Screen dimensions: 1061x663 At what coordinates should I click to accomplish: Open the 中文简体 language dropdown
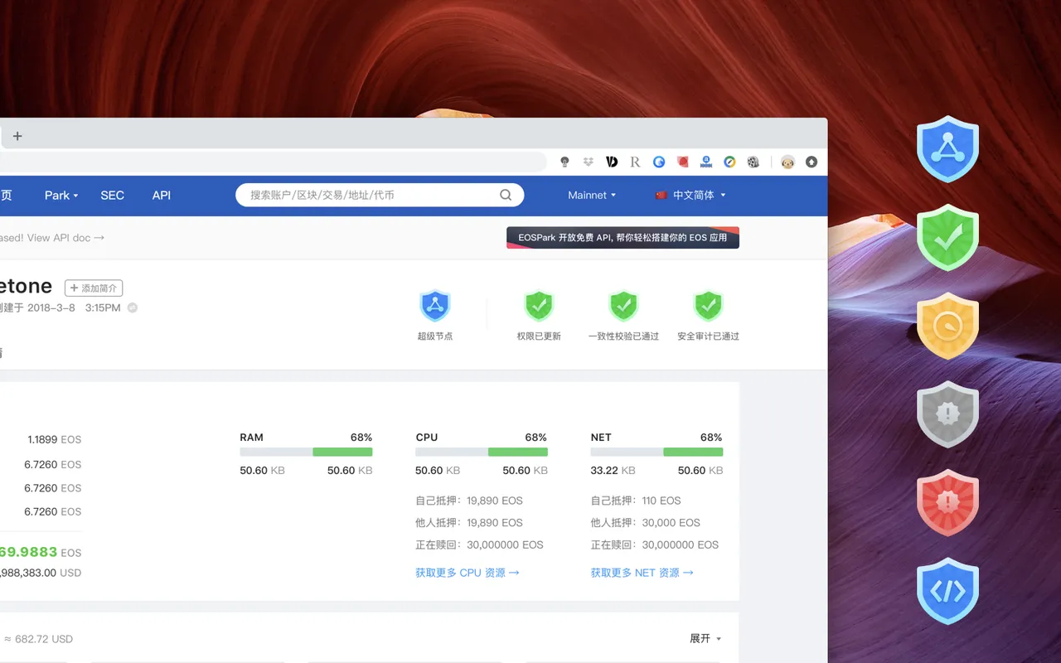click(690, 196)
